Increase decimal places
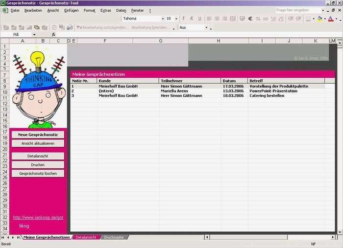 pos(273,19)
